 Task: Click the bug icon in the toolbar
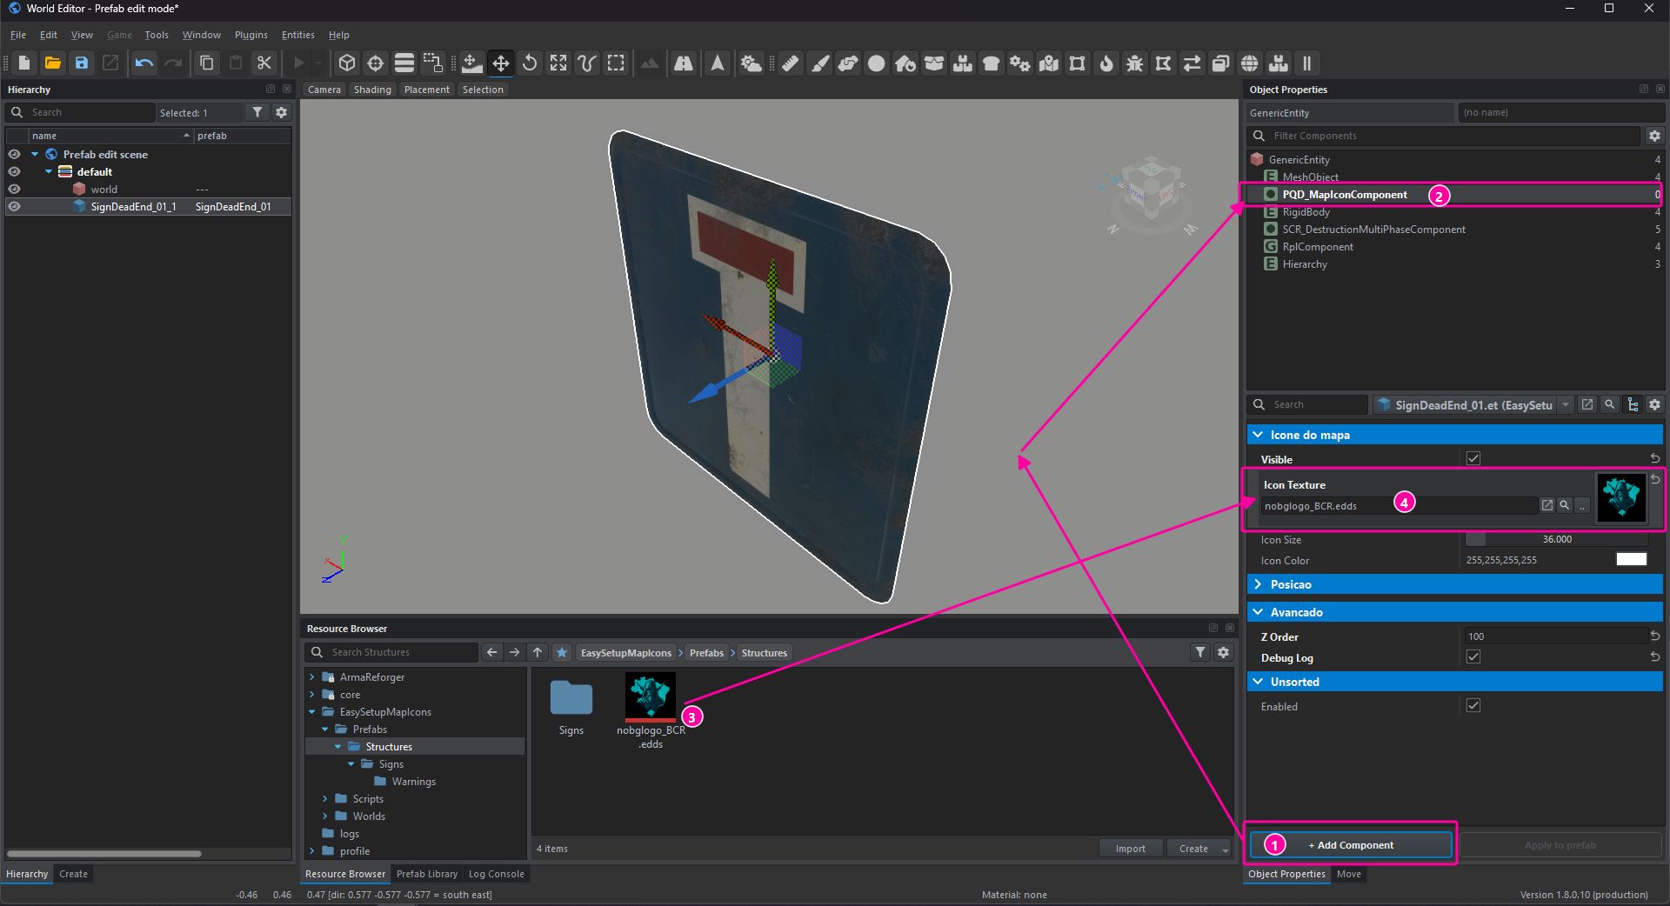(1135, 63)
